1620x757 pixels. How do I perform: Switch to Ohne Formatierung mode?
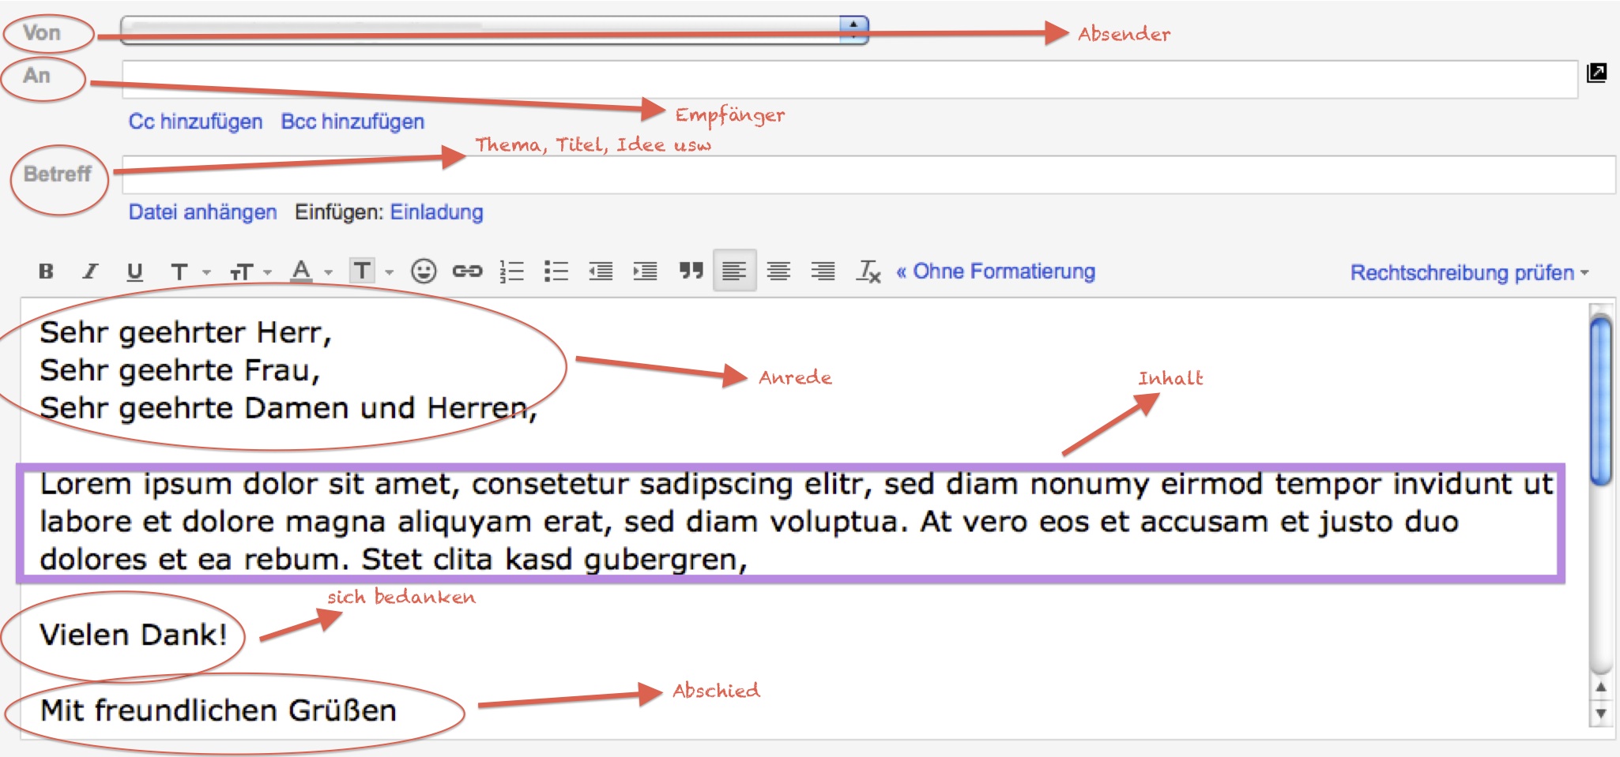pos(995,272)
